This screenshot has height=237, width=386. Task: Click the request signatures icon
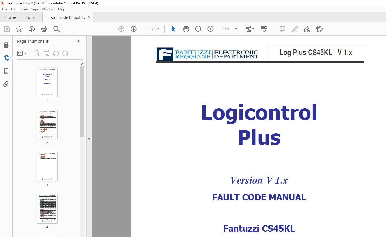click(x=319, y=29)
